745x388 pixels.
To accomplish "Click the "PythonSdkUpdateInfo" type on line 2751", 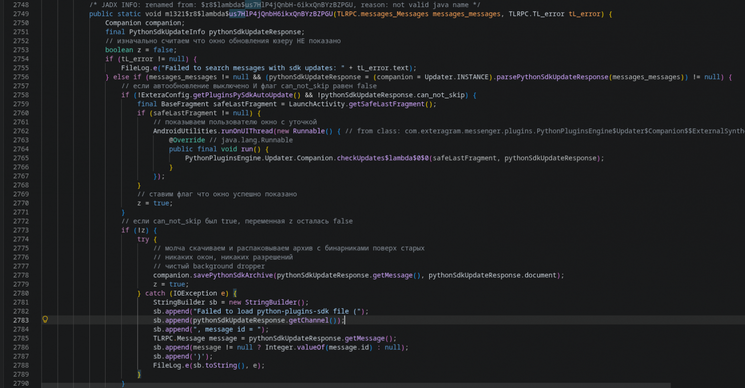I will coord(167,32).
